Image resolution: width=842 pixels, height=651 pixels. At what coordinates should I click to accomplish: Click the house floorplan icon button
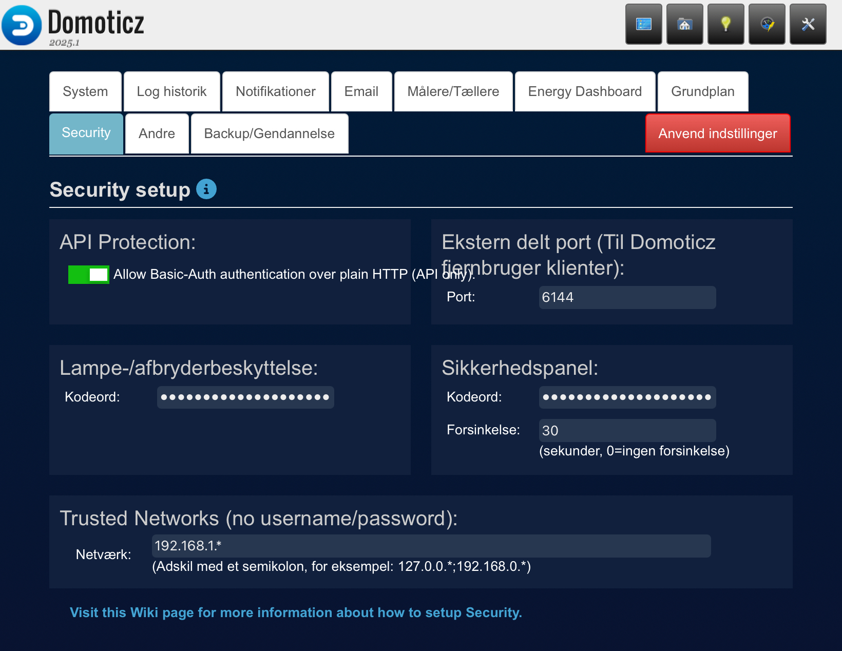[x=684, y=24]
